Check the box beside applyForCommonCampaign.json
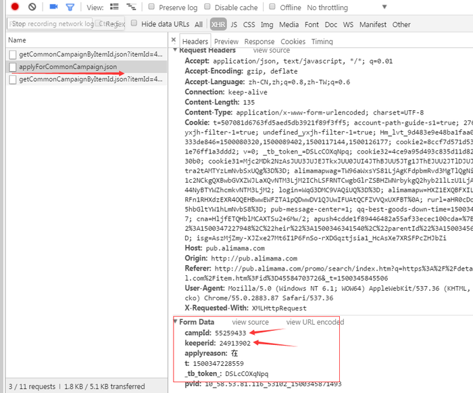Image resolution: width=473 pixels, height=393 pixels. pos(13,67)
